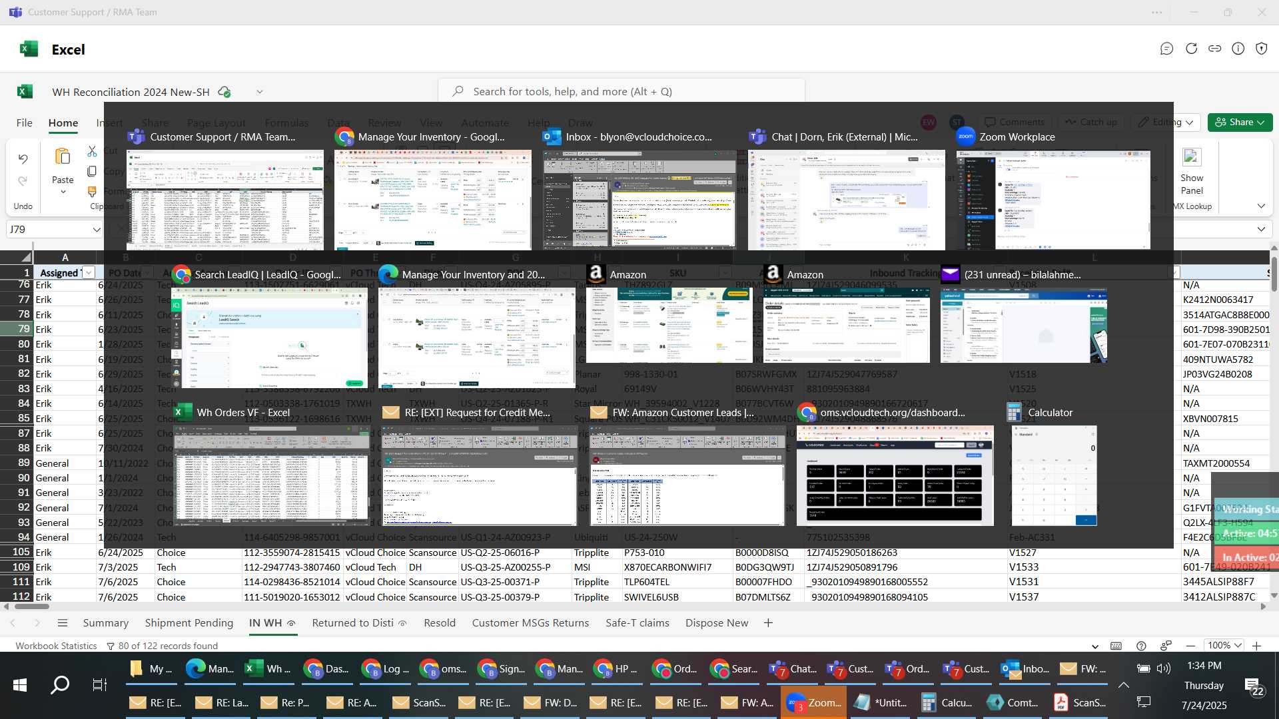The height and width of the screenshot is (719, 1279).
Task: Click the Cut scissors icon
Action: pos(92,151)
